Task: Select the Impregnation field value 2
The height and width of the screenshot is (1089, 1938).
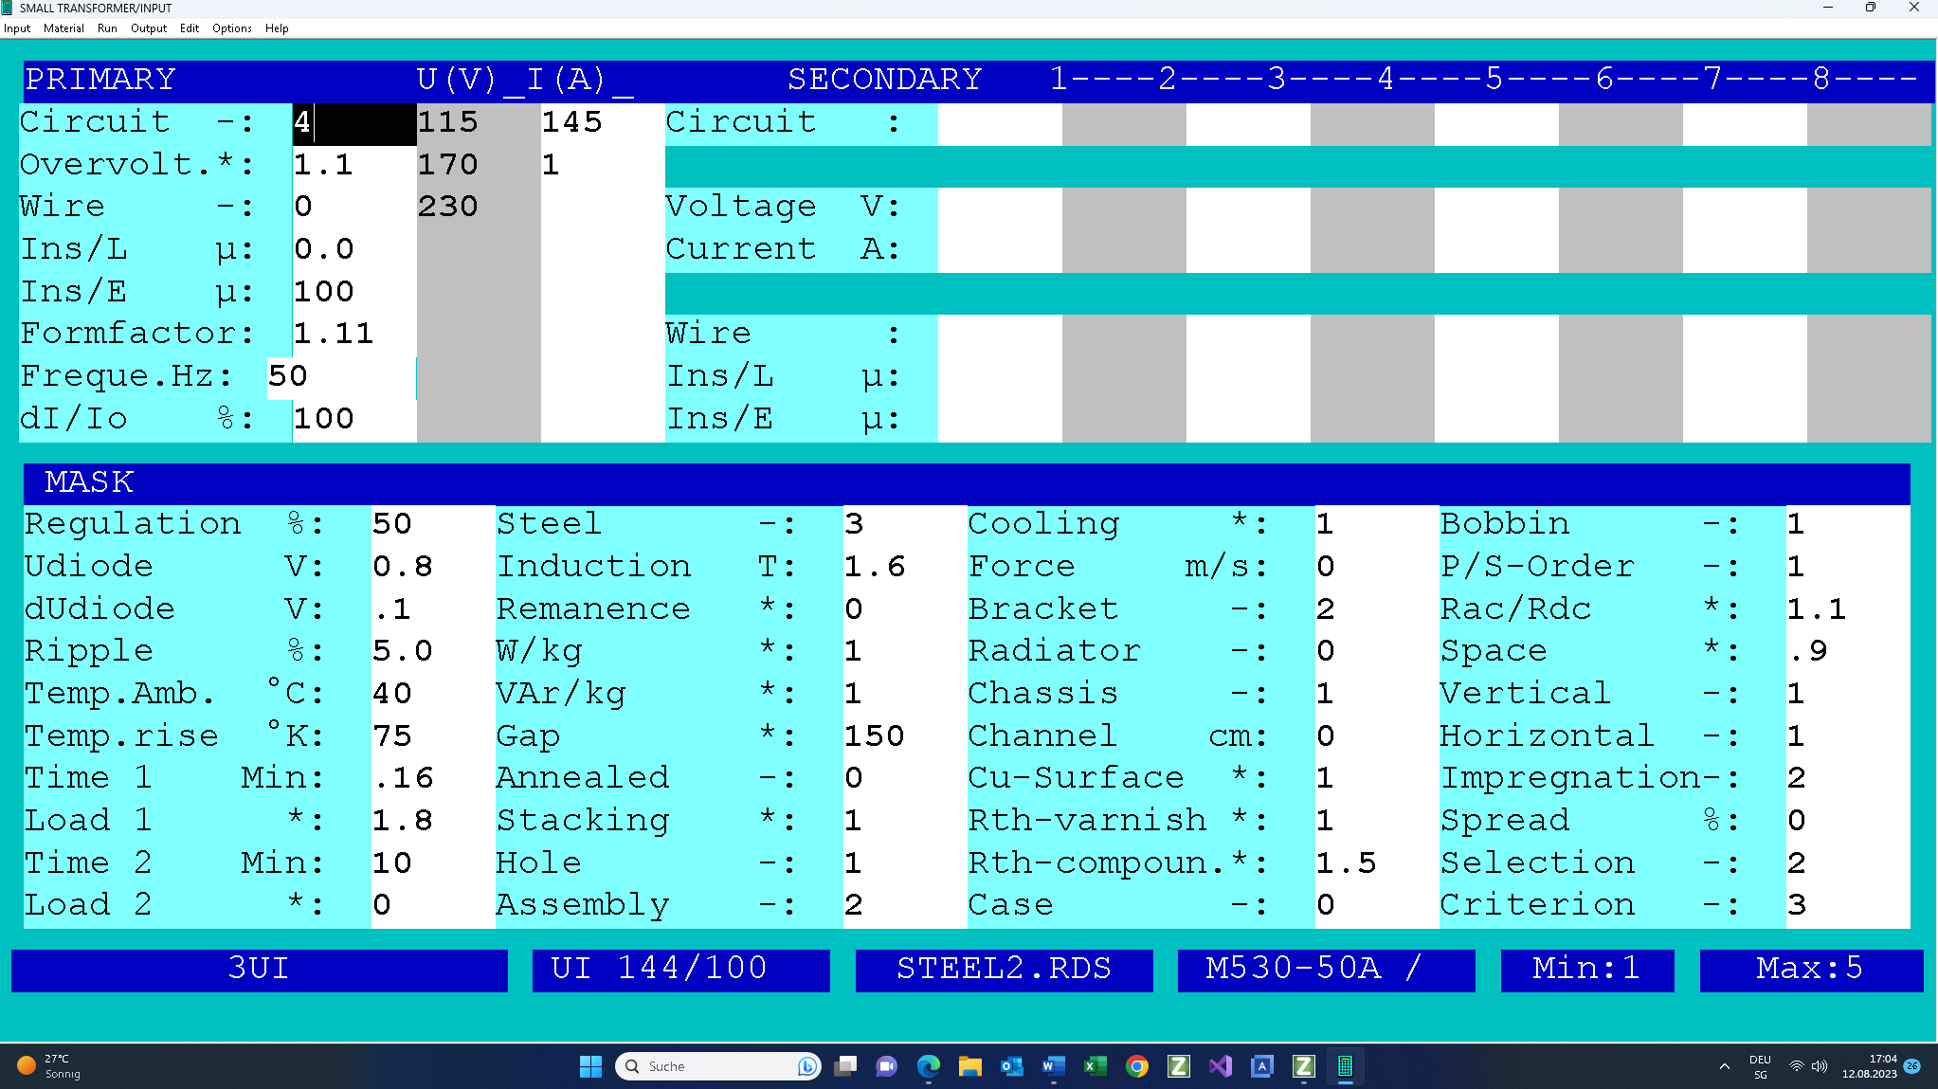Action: tap(1848, 780)
